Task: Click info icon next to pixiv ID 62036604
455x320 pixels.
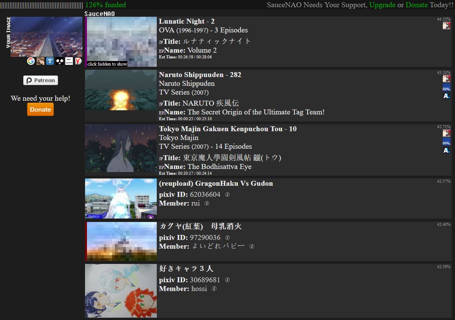Action: [227, 195]
